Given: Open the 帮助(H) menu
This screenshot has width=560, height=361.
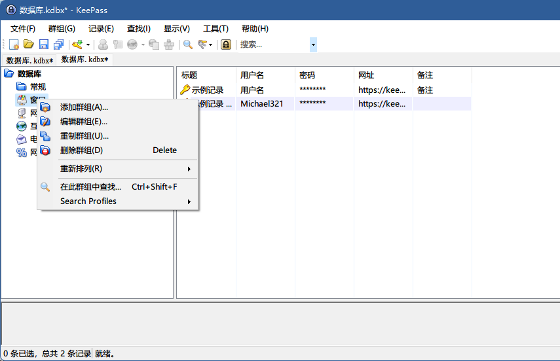Looking at the screenshot, I should (x=255, y=29).
